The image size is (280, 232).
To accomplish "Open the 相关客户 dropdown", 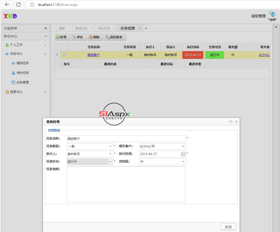I will click(x=183, y=146).
